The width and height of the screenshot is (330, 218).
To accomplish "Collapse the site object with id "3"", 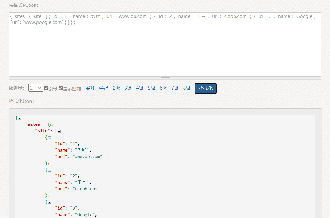I will pos(49,202).
